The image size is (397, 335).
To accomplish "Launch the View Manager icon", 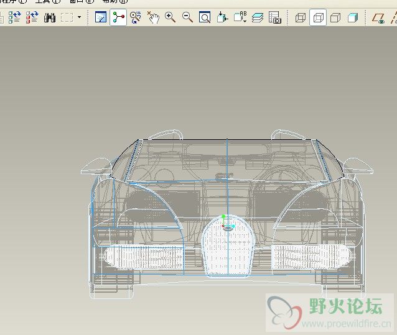I will point(275,17).
